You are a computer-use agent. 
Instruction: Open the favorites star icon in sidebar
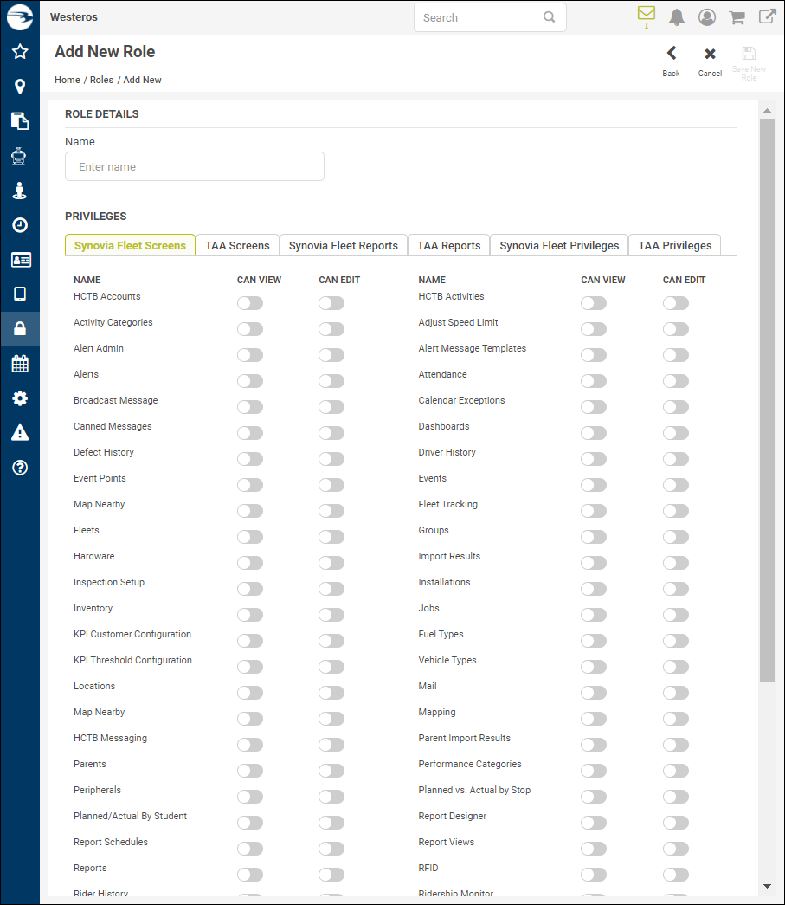[20, 51]
